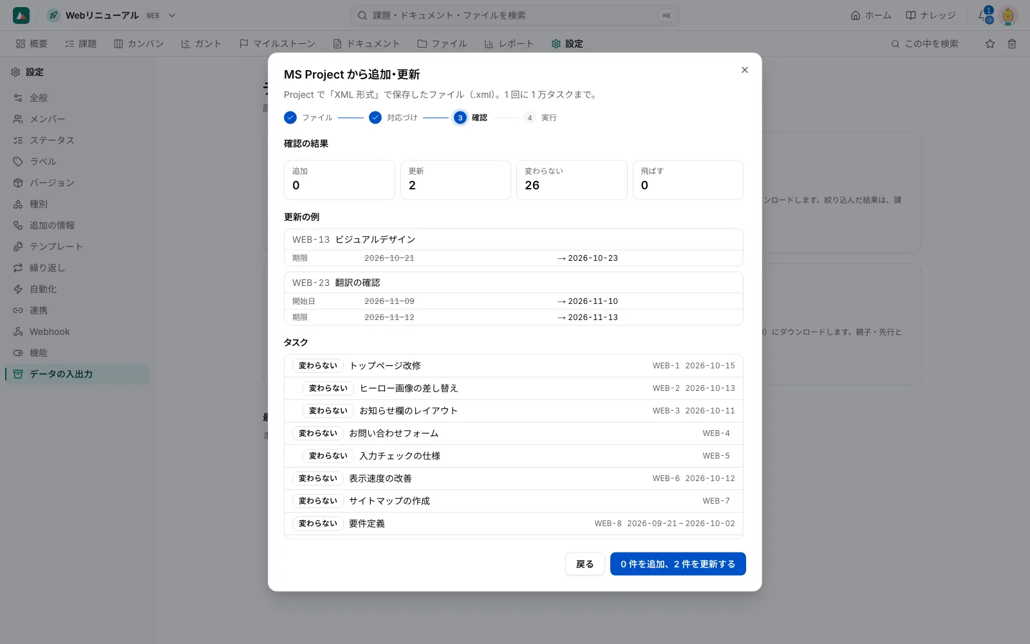Open 繰り返し settings
Viewport: 1030px width, 644px height.
pos(77,268)
